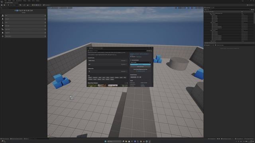Click the Windows taskbar search box
This screenshot has width=255, height=143.
(x=114, y=141)
